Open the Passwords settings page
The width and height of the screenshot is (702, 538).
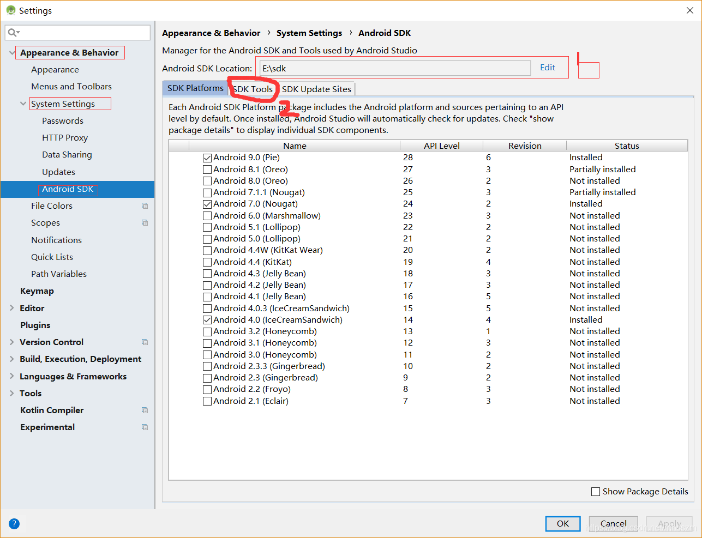click(x=63, y=120)
